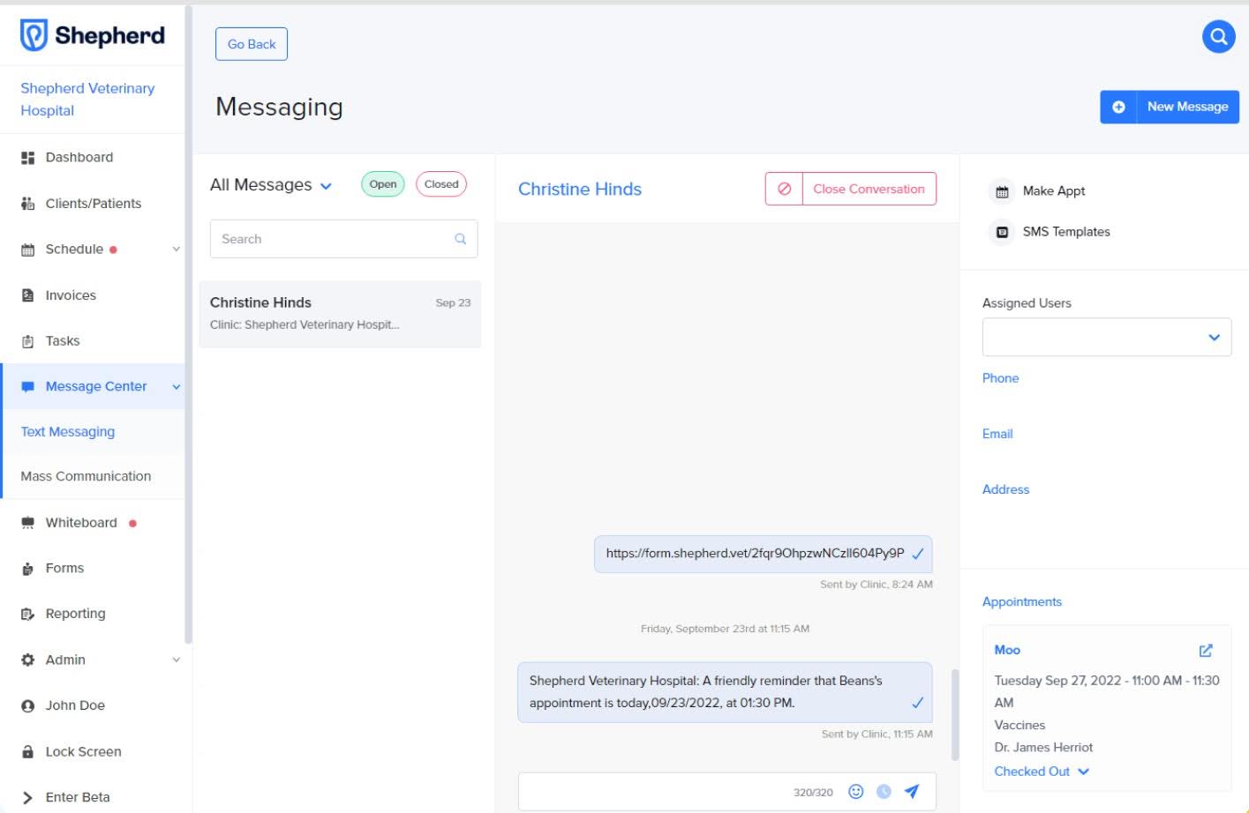Click the Schedule calendar icon
1249x813 pixels.
[27, 250]
